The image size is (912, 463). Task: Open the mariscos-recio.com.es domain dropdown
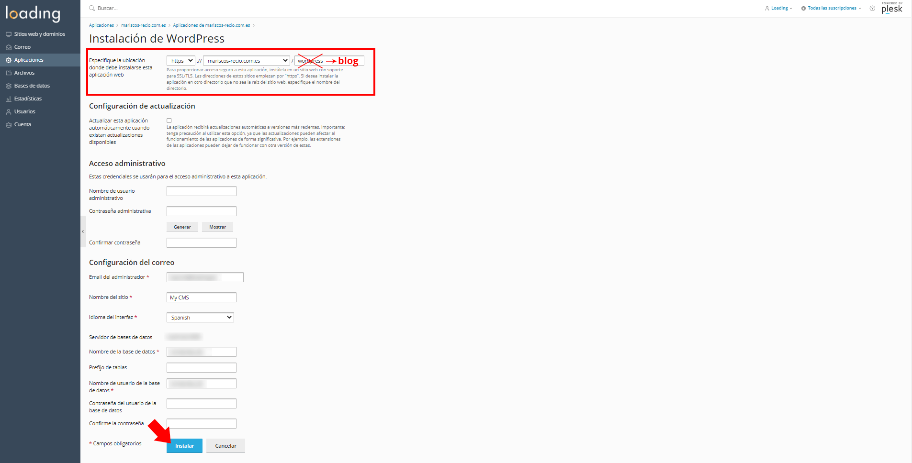click(x=247, y=61)
